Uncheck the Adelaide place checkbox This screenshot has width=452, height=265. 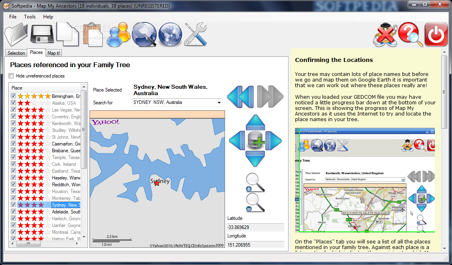click(x=13, y=211)
